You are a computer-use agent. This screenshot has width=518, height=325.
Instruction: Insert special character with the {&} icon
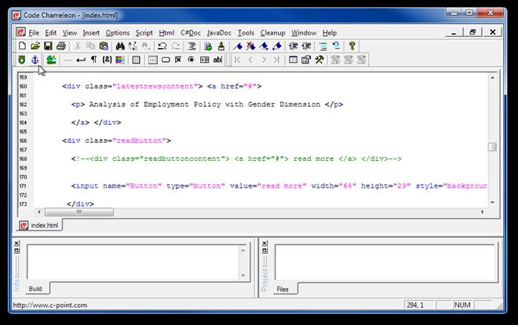click(107, 60)
